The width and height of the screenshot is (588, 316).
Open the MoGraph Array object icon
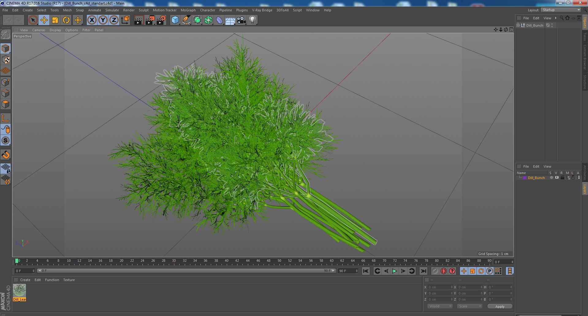208,20
